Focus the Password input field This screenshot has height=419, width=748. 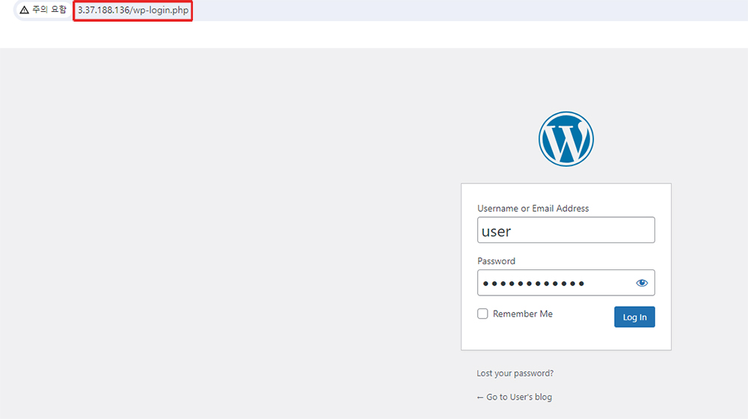(x=565, y=283)
